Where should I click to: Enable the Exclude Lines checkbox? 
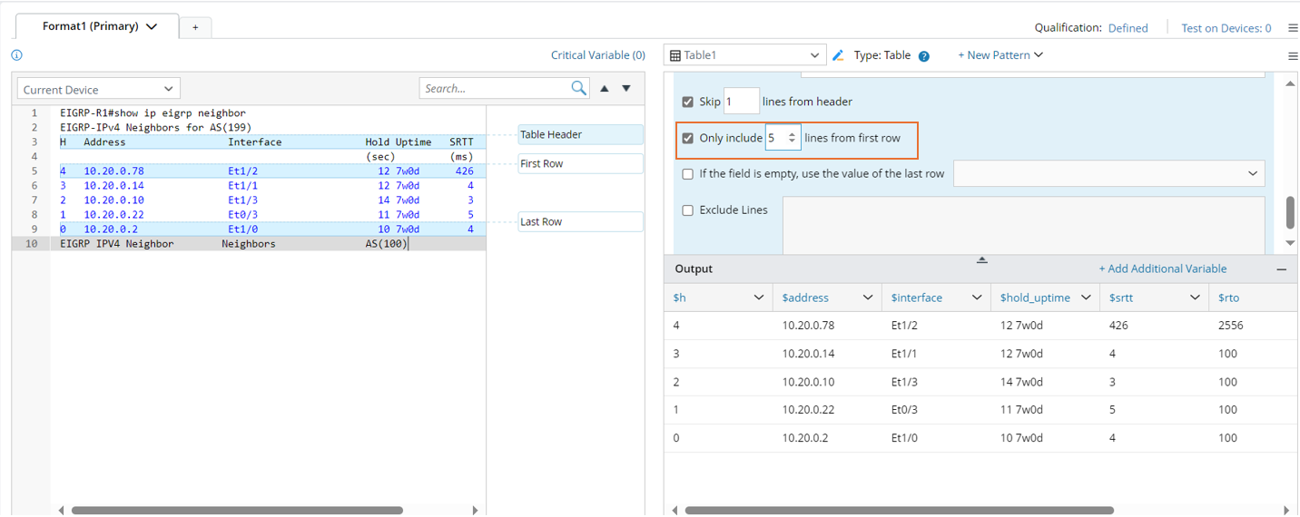687,210
